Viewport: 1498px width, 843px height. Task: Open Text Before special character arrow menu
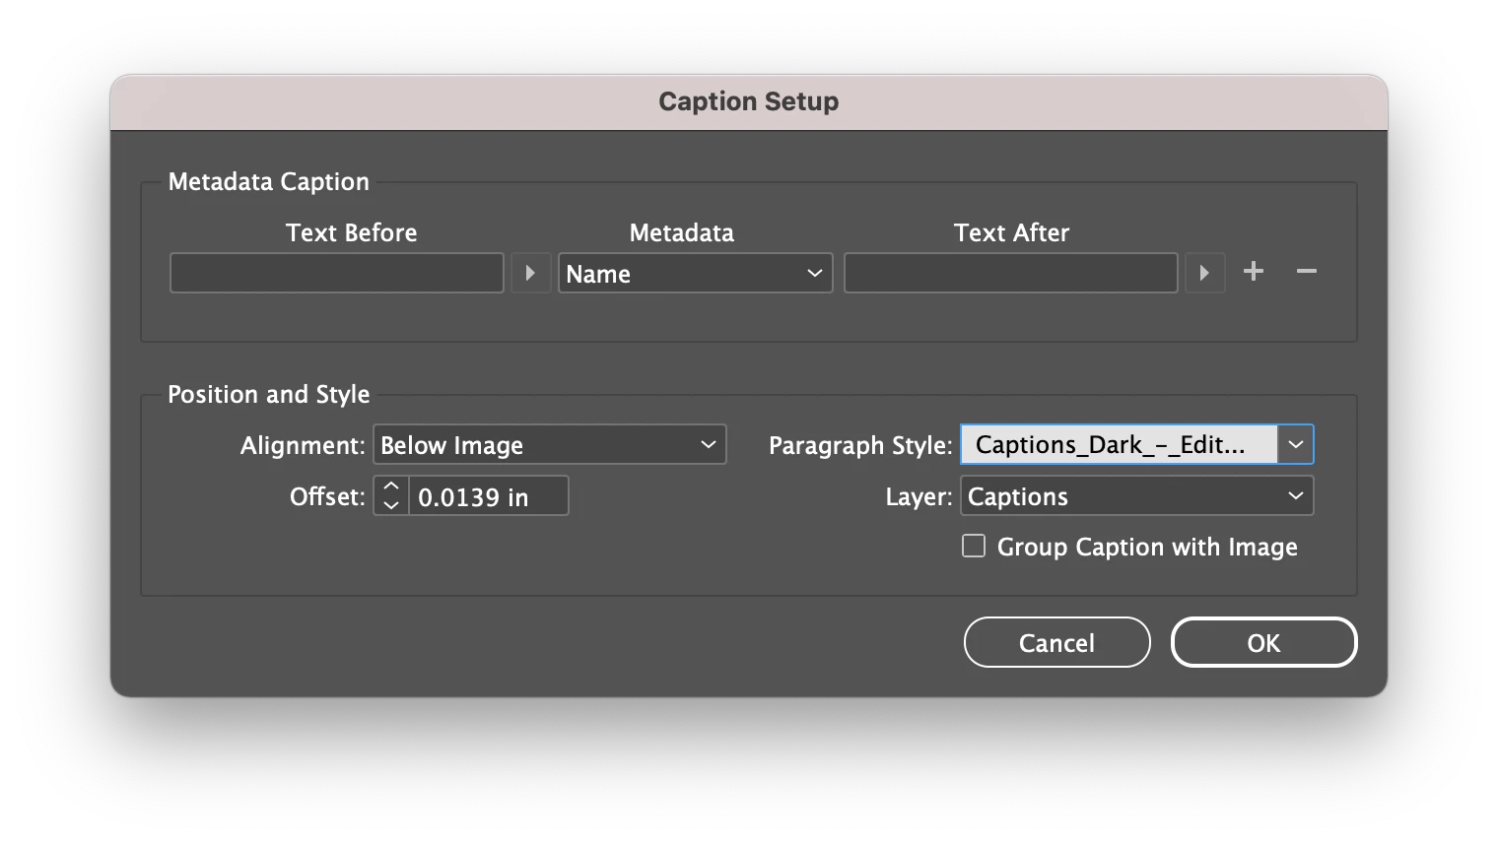click(x=530, y=273)
